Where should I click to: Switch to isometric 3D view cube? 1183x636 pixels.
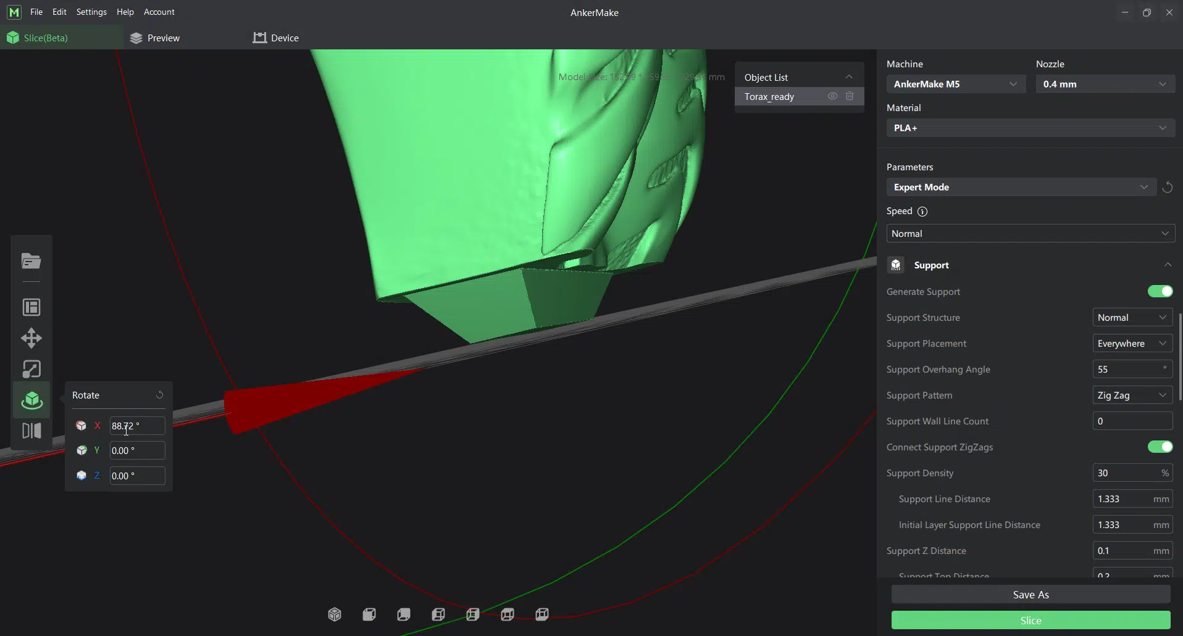(x=335, y=614)
